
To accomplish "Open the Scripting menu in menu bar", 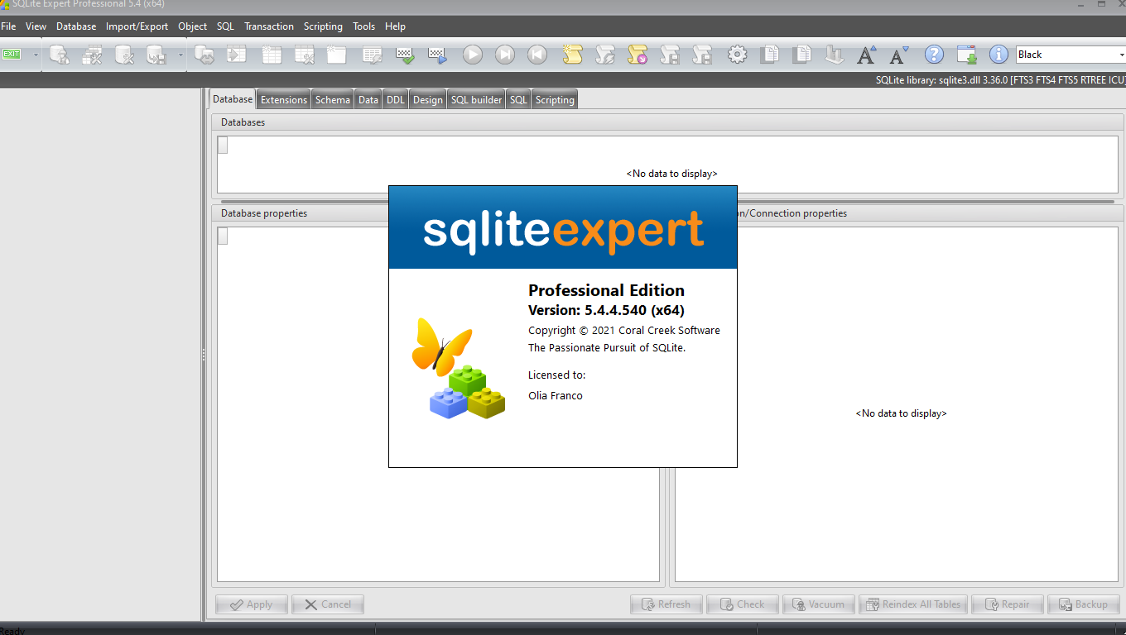I will point(323,26).
